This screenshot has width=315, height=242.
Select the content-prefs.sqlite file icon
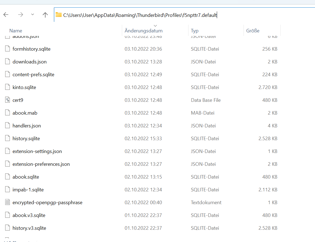pyautogui.click(x=7, y=74)
